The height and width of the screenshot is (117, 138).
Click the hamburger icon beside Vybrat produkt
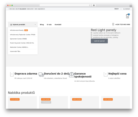11,25
